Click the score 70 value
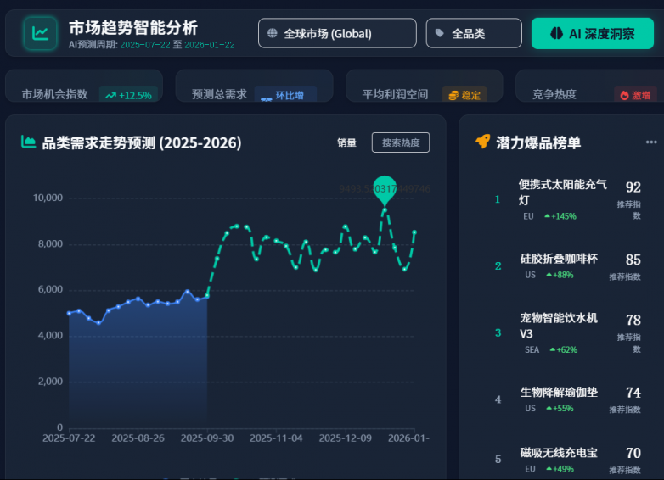664x480 pixels. [x=633, y=454]
